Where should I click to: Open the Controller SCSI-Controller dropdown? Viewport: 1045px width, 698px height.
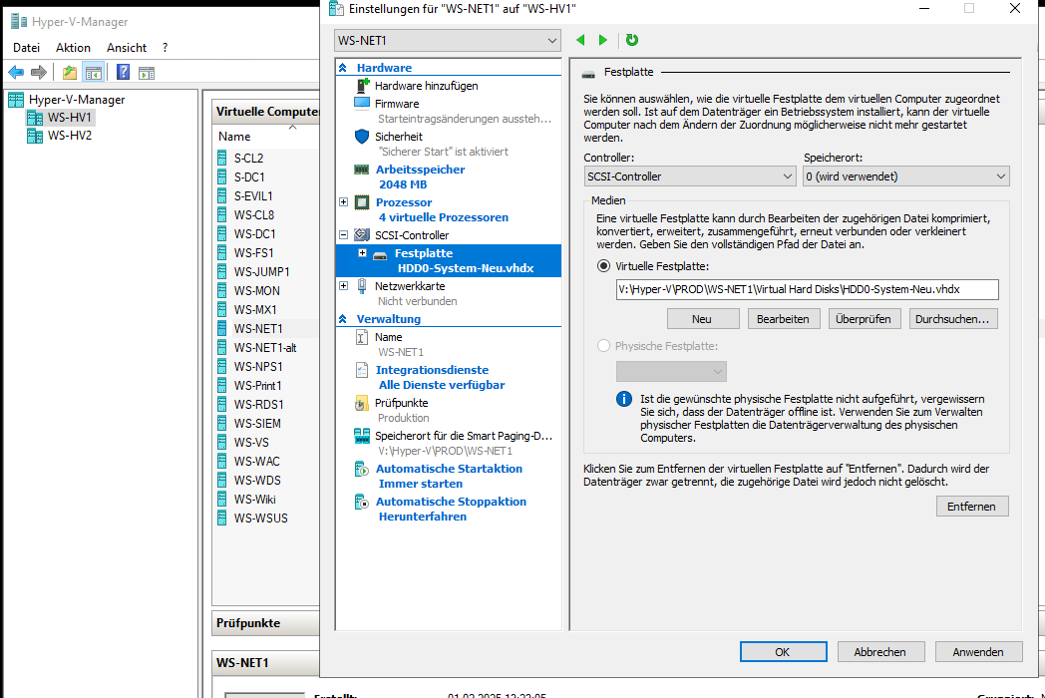click(690, 176)
